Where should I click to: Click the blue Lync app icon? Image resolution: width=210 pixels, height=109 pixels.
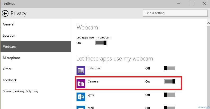81,97
